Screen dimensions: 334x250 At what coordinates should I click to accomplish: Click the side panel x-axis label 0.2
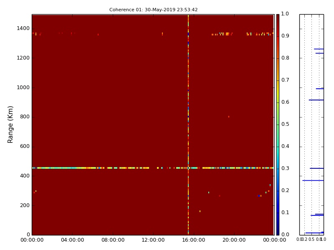coord(305,239)
